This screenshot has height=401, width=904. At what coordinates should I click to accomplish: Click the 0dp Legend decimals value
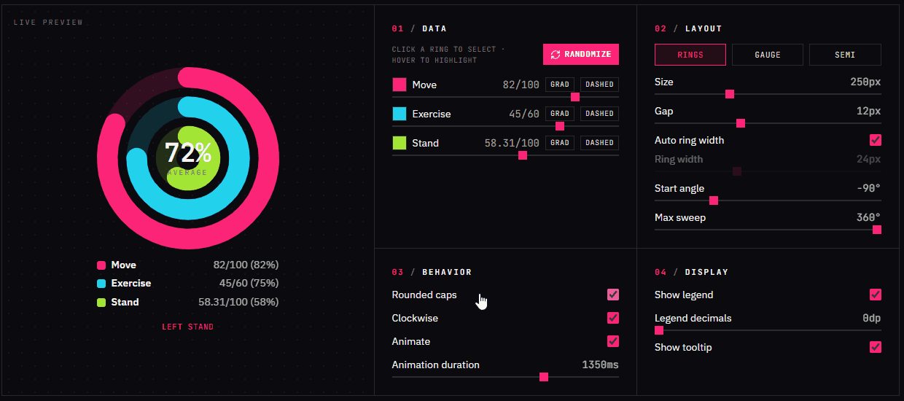[x=872, y=318]
